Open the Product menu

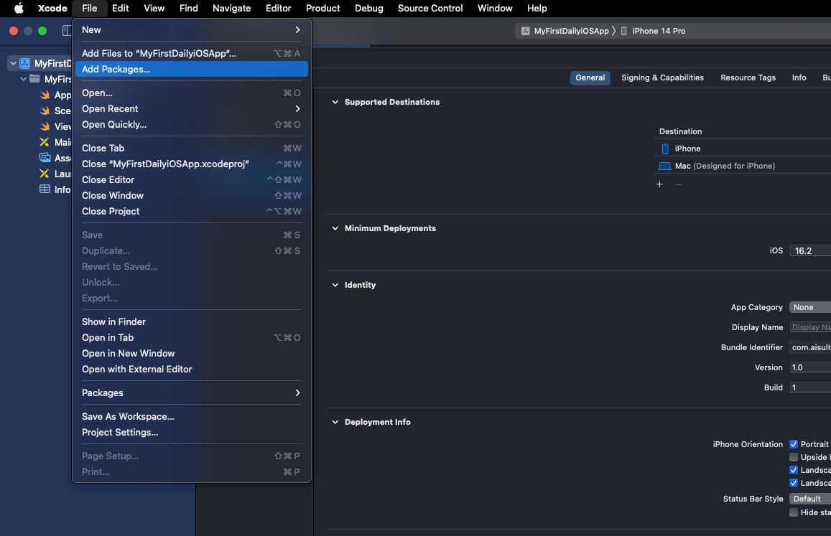click(x=322, y=8)
